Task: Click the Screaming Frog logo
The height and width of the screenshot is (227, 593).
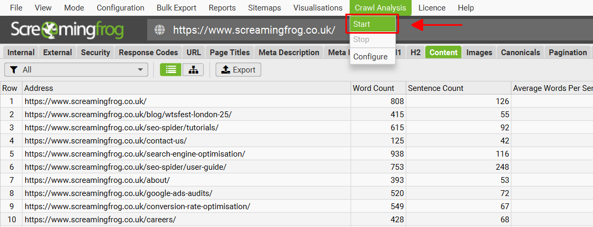Action: click(x=67, y=30)
